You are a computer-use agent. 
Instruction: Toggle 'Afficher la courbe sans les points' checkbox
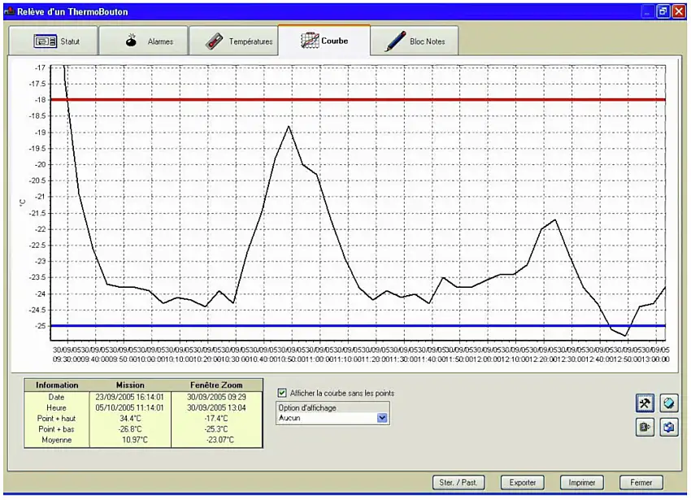click(282, 393)
